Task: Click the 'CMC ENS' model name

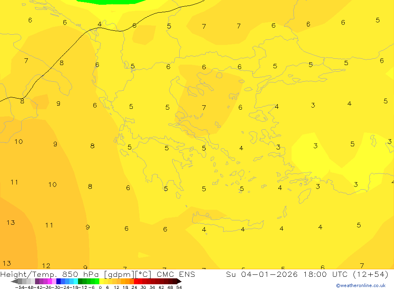Action: pos(176,274)
